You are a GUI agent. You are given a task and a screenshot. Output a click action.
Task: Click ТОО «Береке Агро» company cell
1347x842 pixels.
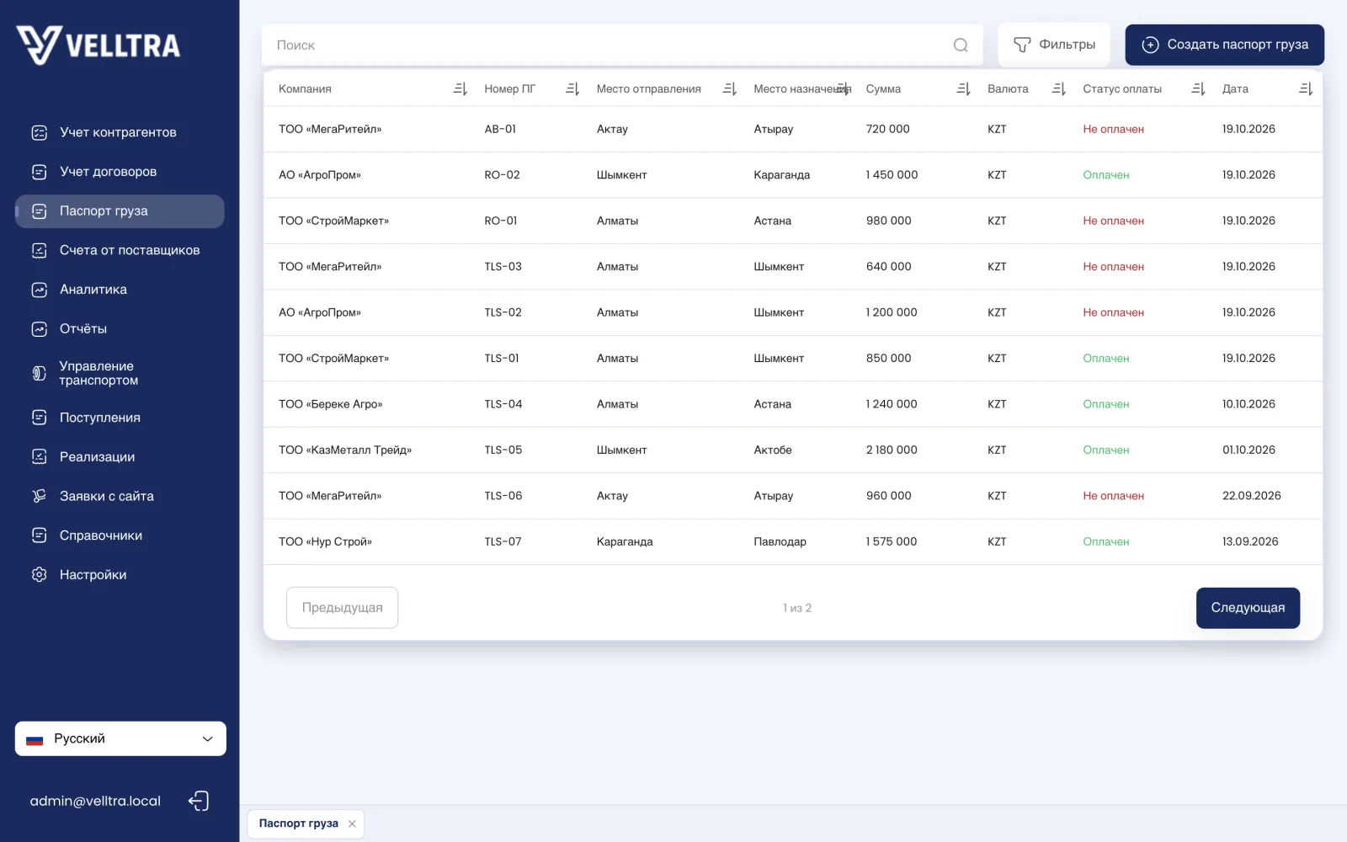point(331,404)
